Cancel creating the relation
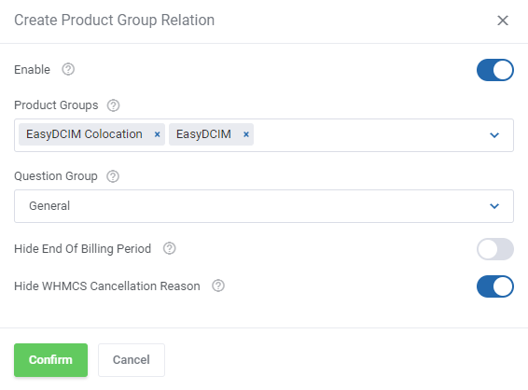This screenshot has height=390, width=528. [x=132, y=360]
